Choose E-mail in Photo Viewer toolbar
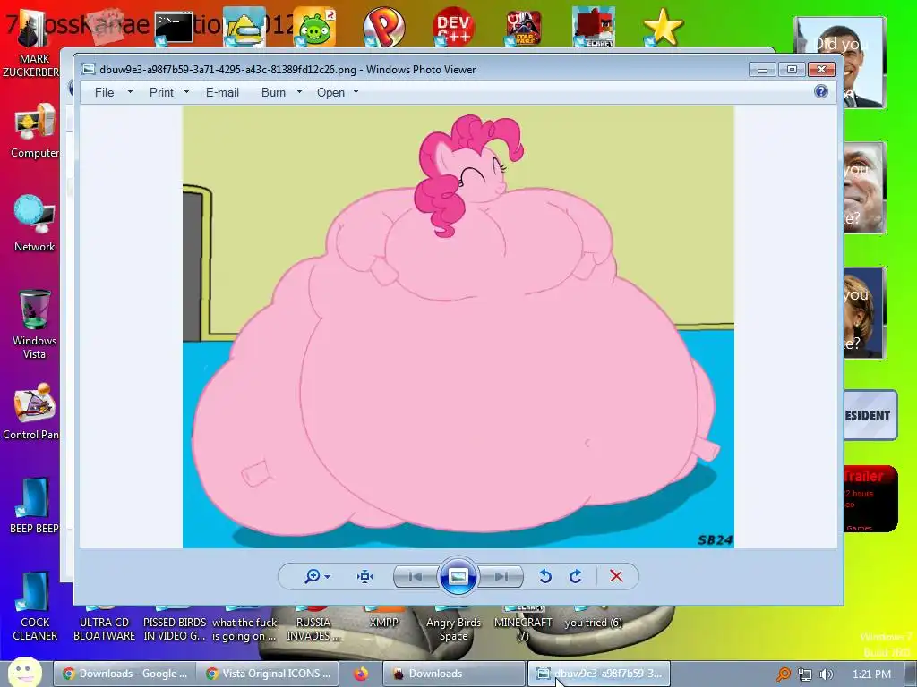 (222, 92)
